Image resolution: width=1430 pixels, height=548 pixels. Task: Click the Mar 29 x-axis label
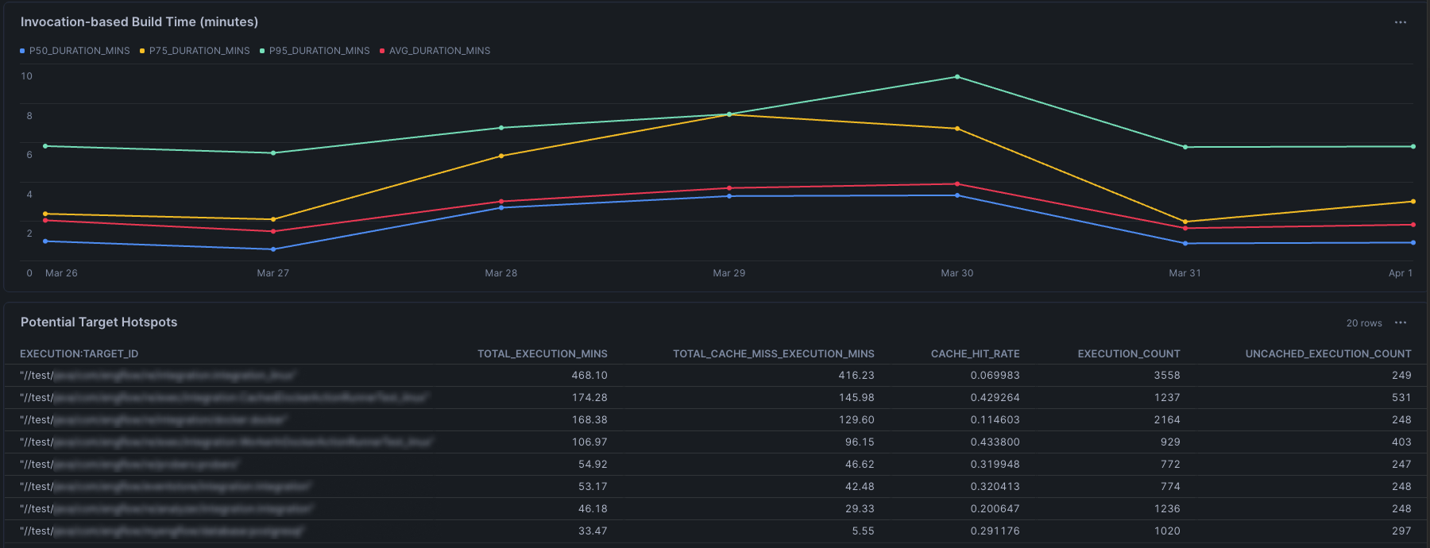[x=729, y=273]
